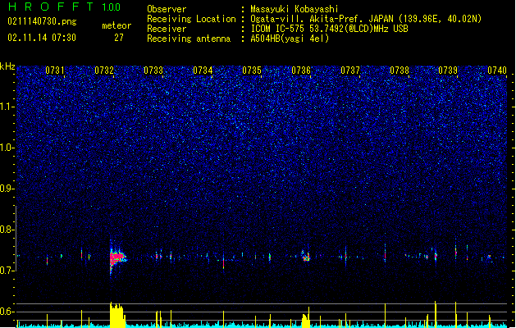Click the 1.1 kHz frequency label

pyautogui.click(x=7, y=107)
